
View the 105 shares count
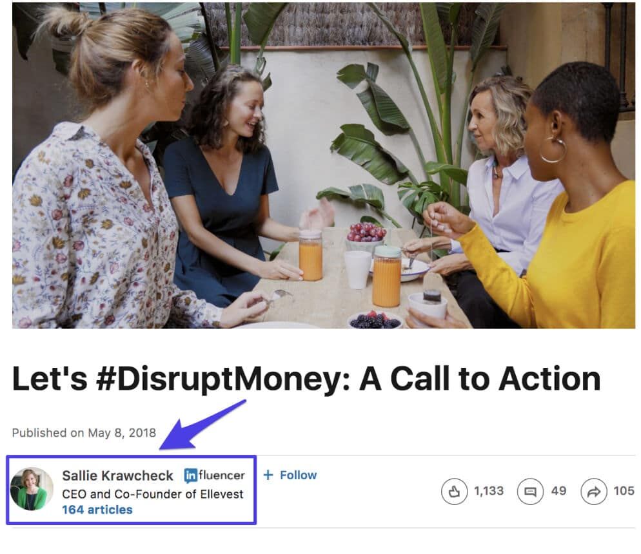click(624, 491)
